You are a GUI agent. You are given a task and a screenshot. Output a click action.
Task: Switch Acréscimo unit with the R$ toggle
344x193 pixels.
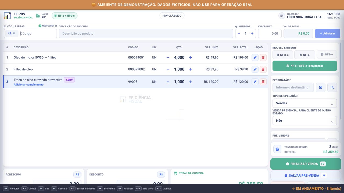pyautogui.click(x=77, y=175)
